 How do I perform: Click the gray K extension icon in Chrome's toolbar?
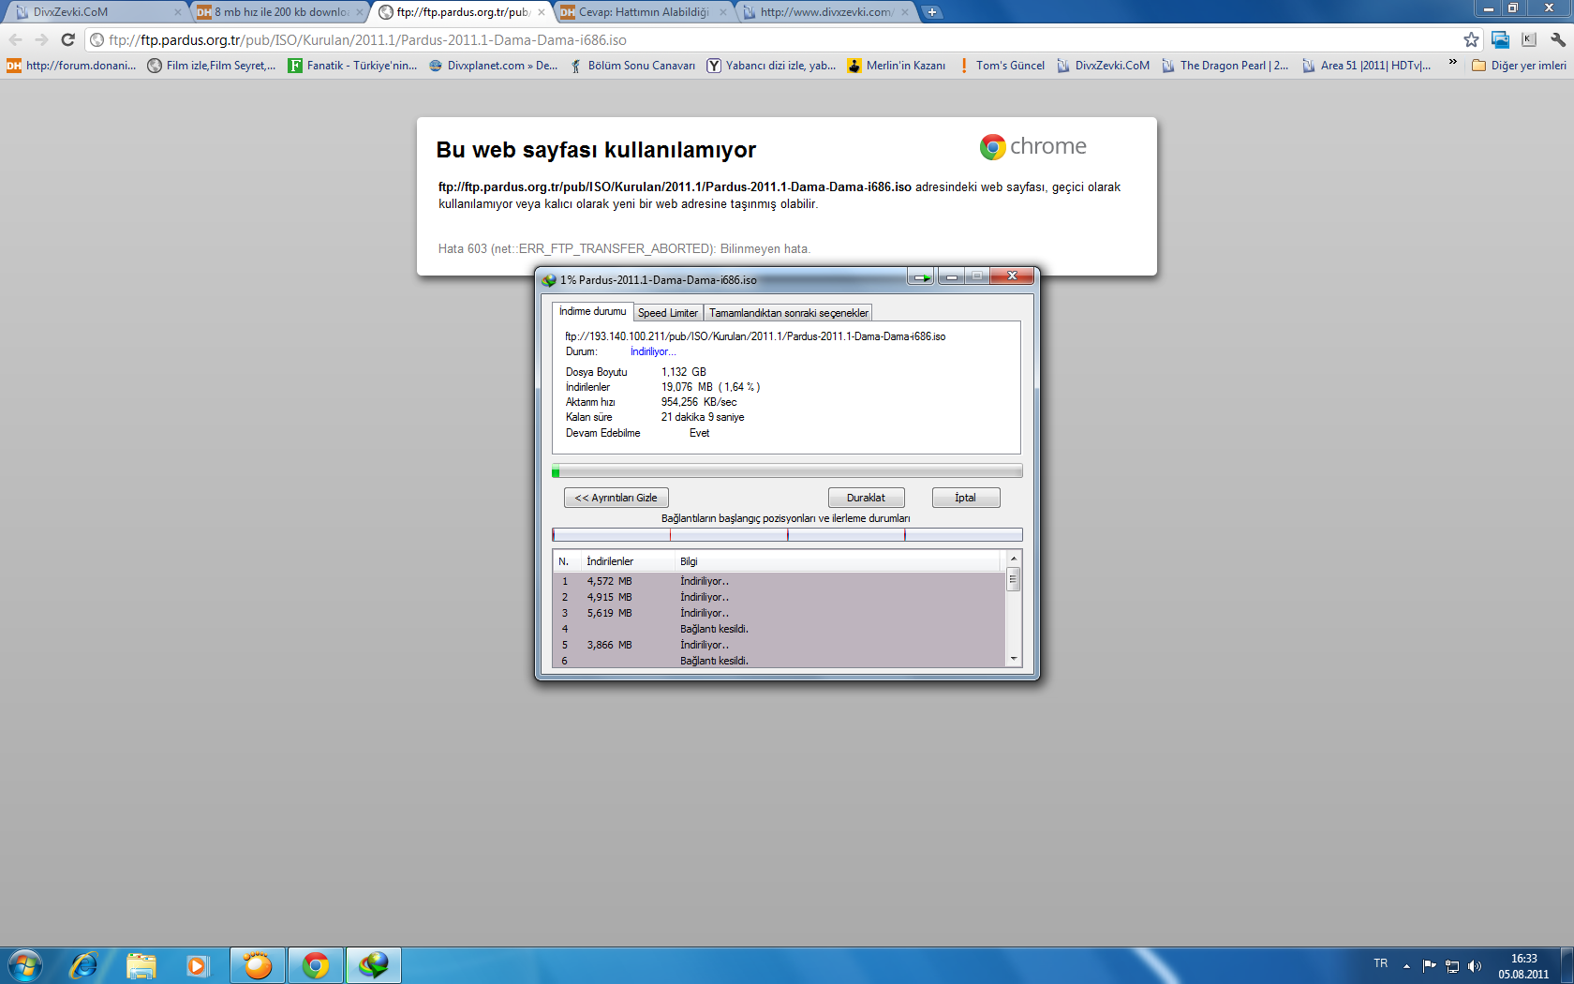[x=1529, y=39]
